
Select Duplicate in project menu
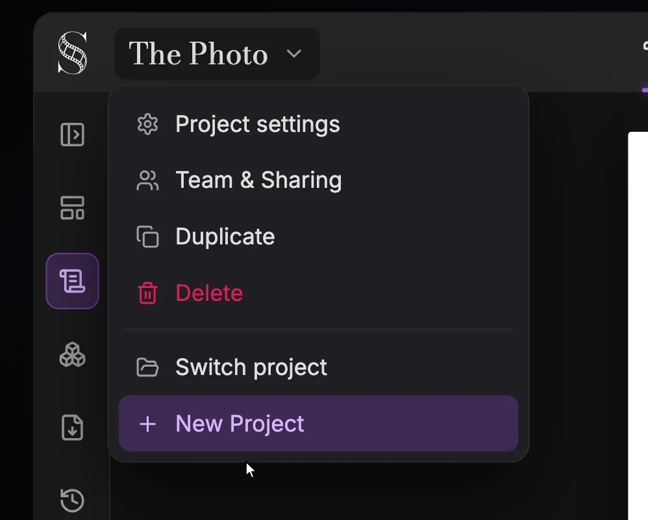(318, 237)
